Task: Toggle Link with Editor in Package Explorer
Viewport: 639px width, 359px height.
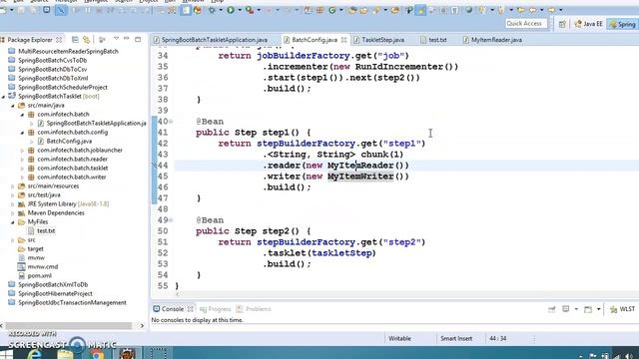Action: tap(87, 40)
